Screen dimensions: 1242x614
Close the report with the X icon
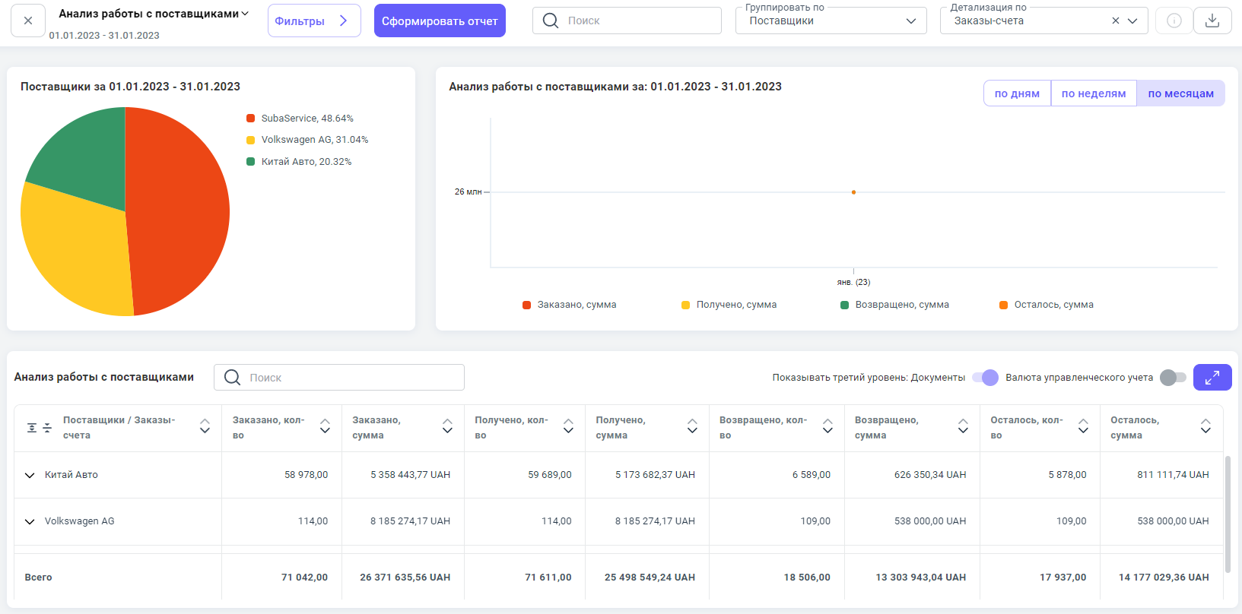click(x=28, y=21)
